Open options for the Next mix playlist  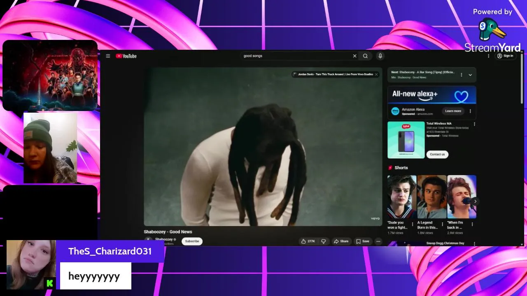(462, 75)
